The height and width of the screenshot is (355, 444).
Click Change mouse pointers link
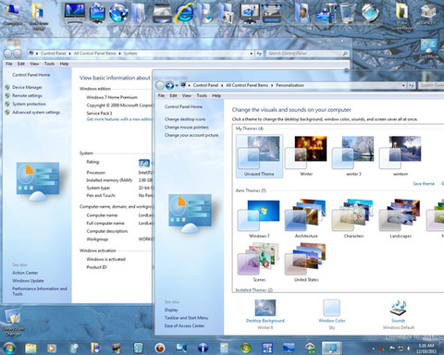[187, 127]
